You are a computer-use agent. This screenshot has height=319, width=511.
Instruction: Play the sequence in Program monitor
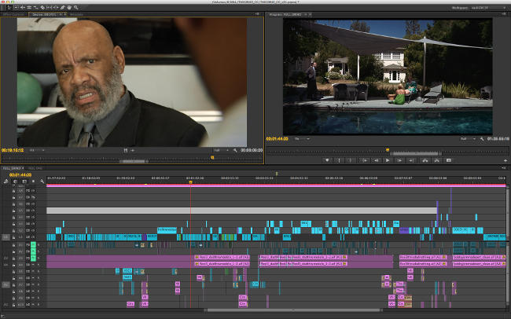click(x=388, y=160)
